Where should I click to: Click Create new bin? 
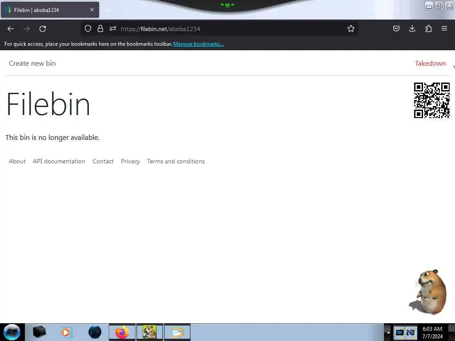pos(32,63)
